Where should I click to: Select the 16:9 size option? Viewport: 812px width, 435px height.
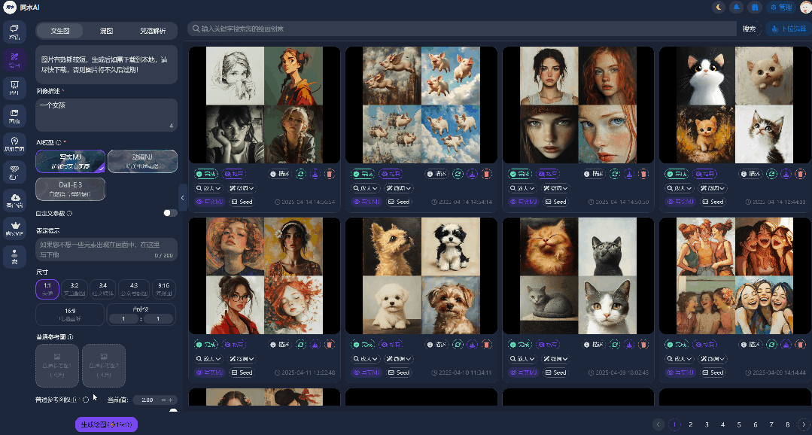tap(70, 314)
